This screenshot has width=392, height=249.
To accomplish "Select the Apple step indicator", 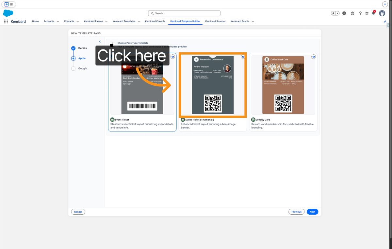I will click(x=73, y=58).
